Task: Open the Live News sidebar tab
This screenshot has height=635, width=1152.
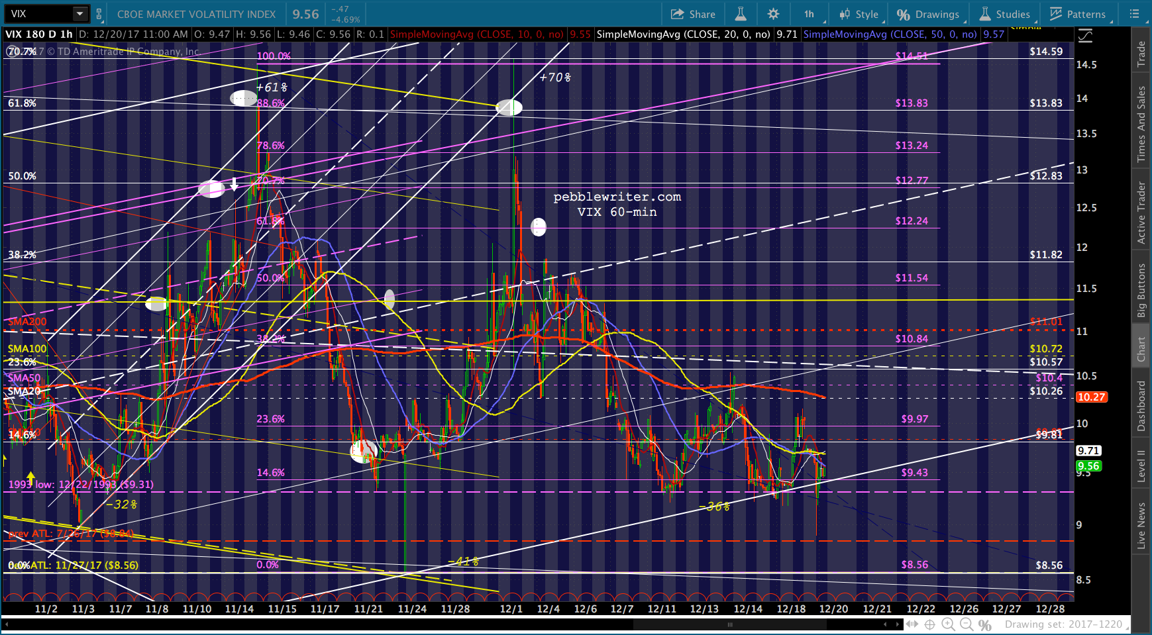Action: point(1141,526)
